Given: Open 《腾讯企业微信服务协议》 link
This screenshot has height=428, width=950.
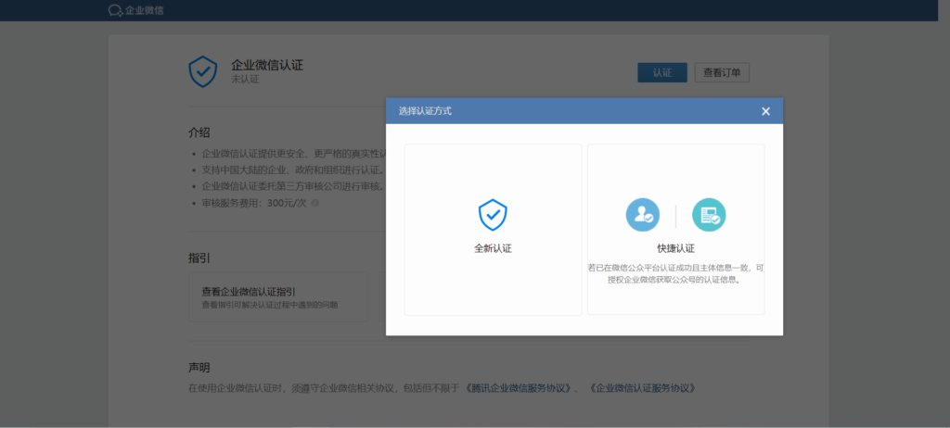Looking at the screenshot, I should coord(520,387).
